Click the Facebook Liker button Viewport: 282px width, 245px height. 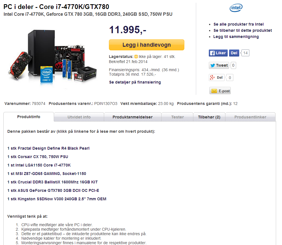(x=218, y=53)
